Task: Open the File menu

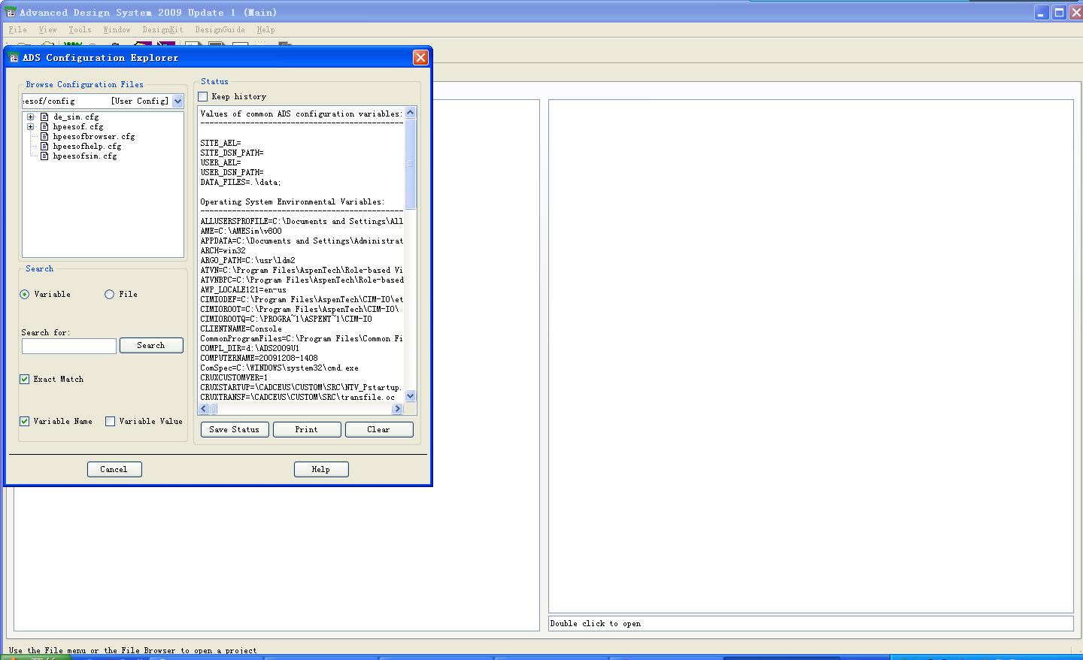Action: pyautogui.click(x=18, y=30)
